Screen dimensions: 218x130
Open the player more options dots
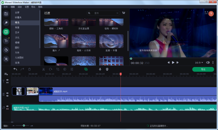coord(213,63)
